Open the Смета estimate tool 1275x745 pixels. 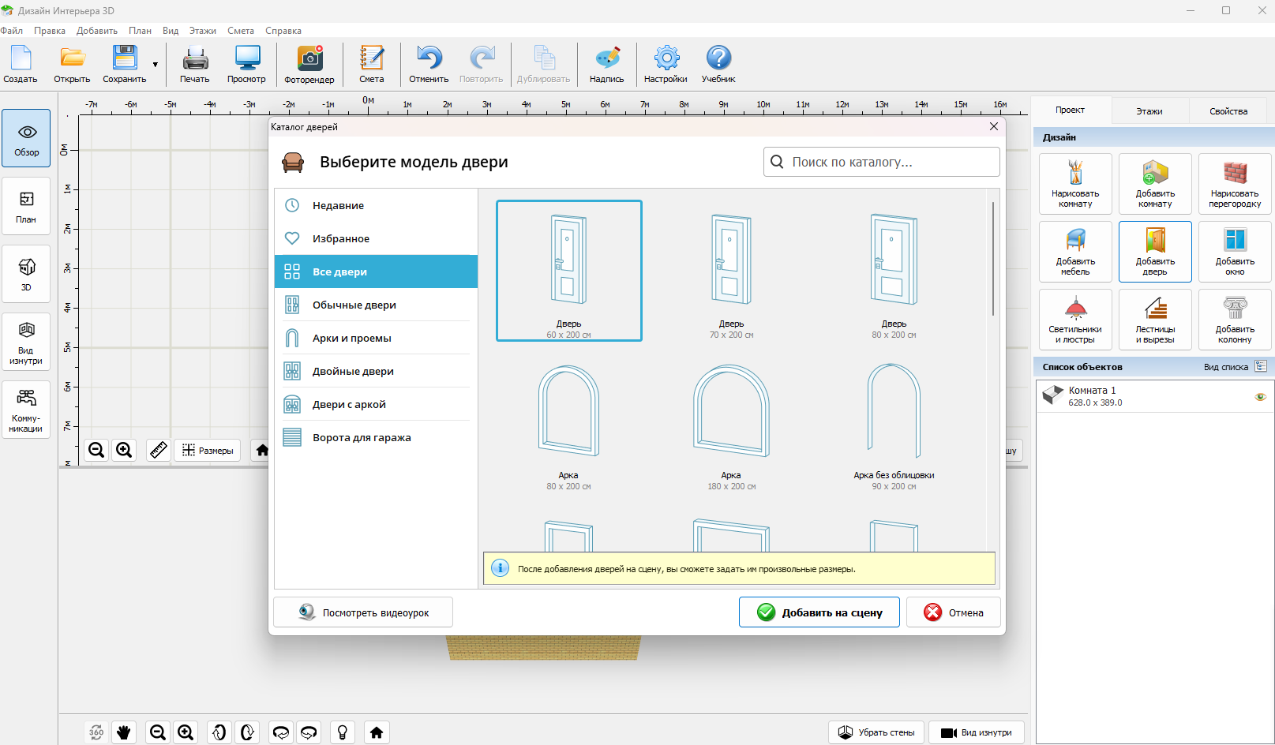coord(371,64)
